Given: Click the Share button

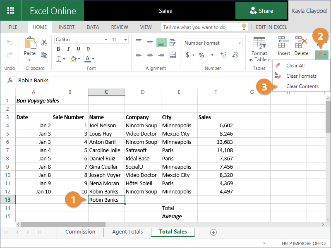Looking at the screenshot, I should pos(261,11).
